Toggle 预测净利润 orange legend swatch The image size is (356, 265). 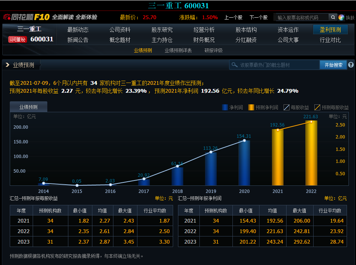[x=251, y=107]
